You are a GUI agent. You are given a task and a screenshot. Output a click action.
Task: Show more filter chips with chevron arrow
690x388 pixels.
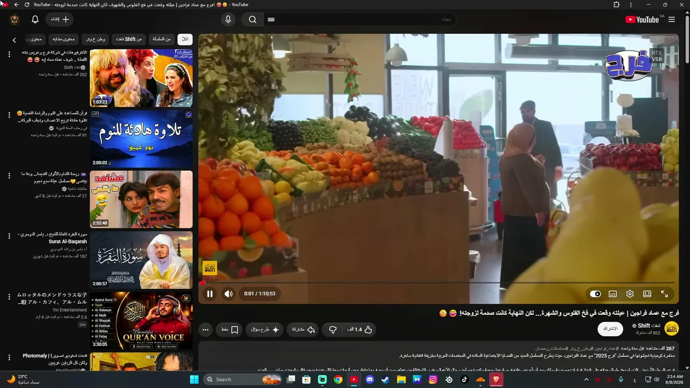coord(14,39)
